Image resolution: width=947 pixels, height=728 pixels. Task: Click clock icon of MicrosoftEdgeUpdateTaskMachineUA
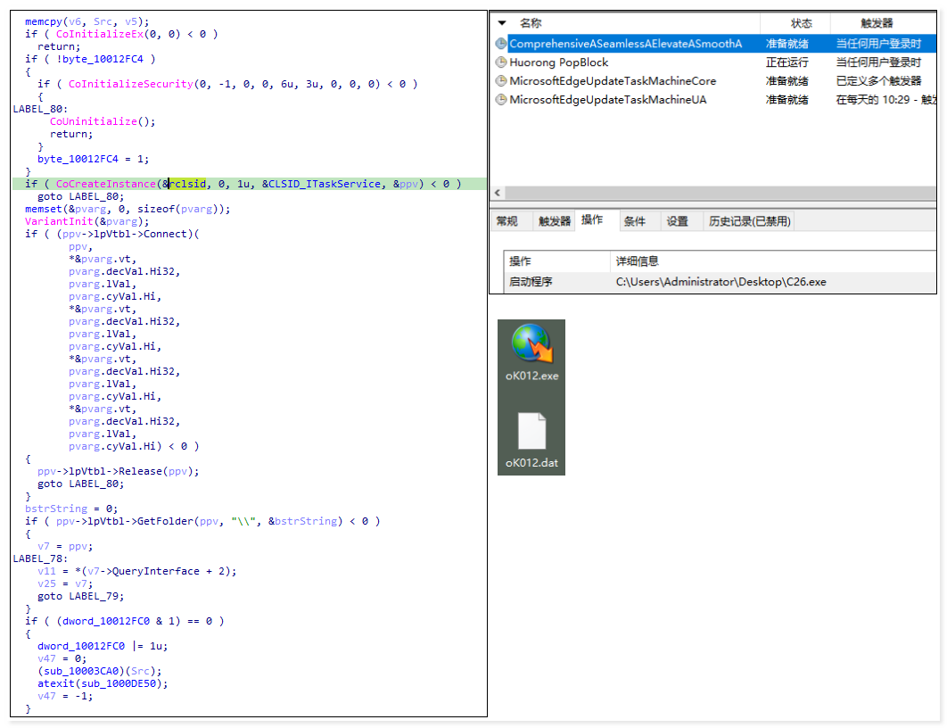tap(501, 100)
